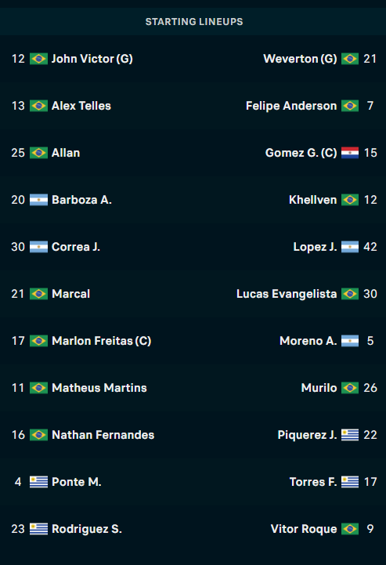Click the Argentina flag next to Moreno A.
This screenshot has height=565, width=386.
[350, 341]
